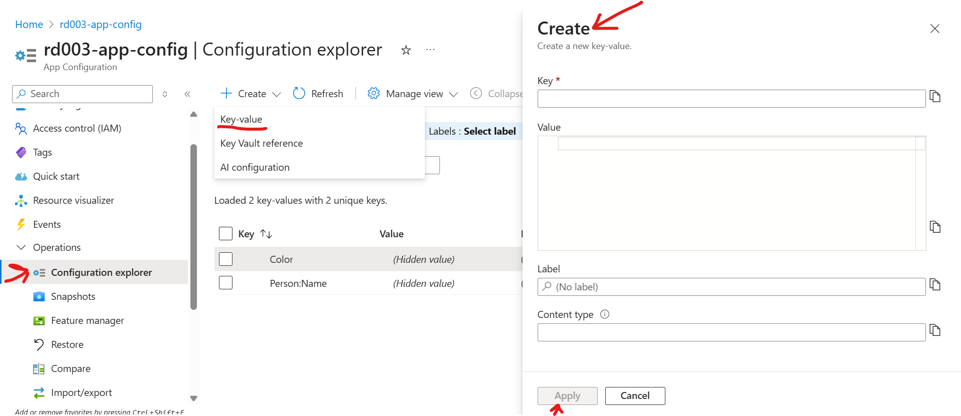
Task: Click the favorite star icon beside the title
Action: (x=406, y=50)
